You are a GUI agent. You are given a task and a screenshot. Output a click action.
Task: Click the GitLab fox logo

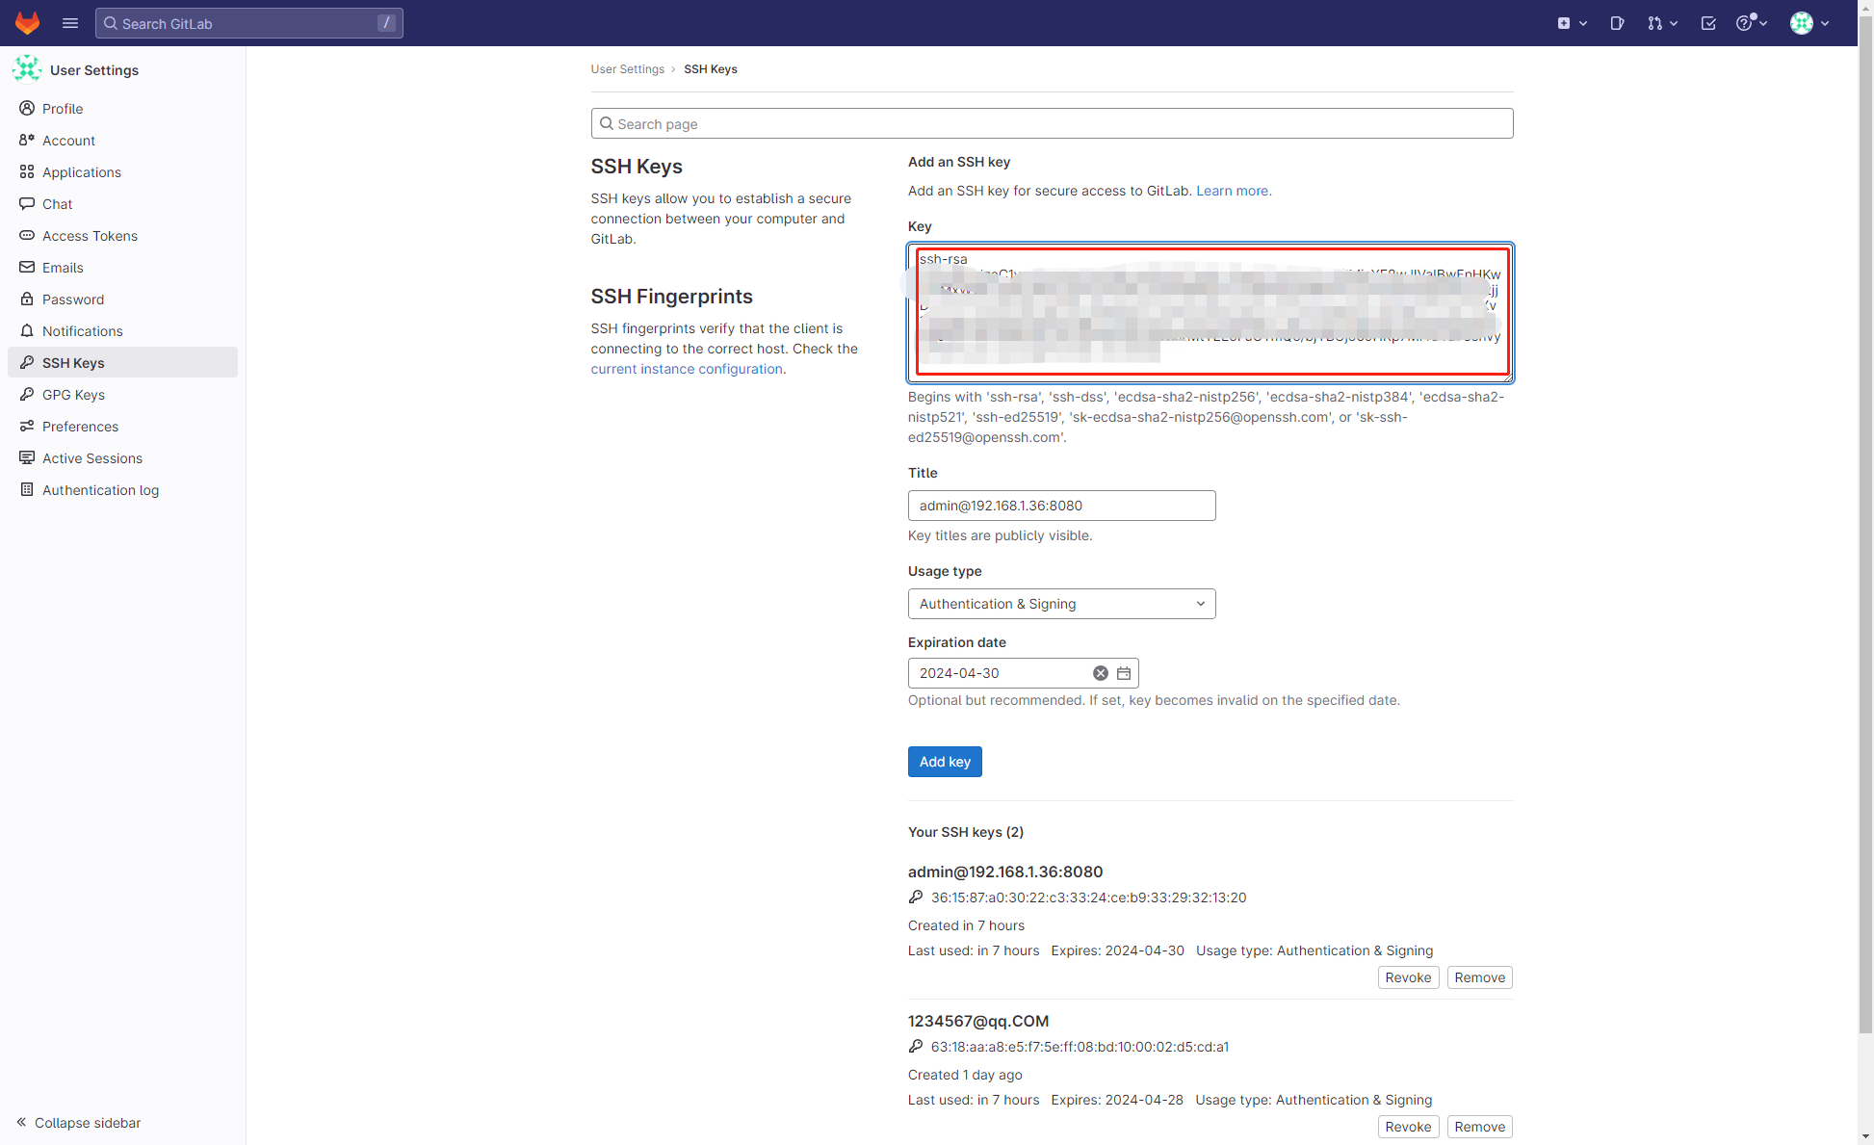pos(27,23)
